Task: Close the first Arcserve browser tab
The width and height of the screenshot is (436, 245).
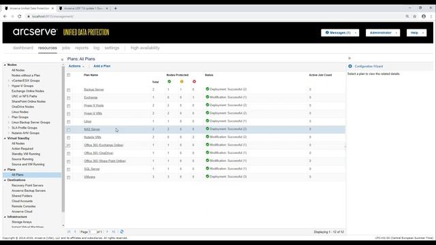Action: tap(52, 8)
